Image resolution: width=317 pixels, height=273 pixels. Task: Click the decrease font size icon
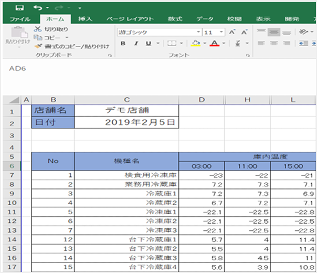coord(244,32)
